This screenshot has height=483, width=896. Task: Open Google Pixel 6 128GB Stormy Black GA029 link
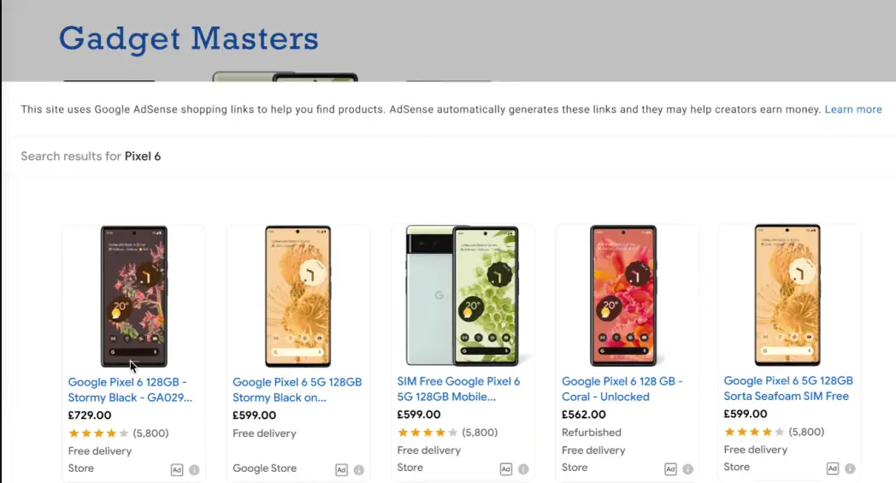click(x=130, y=390)
